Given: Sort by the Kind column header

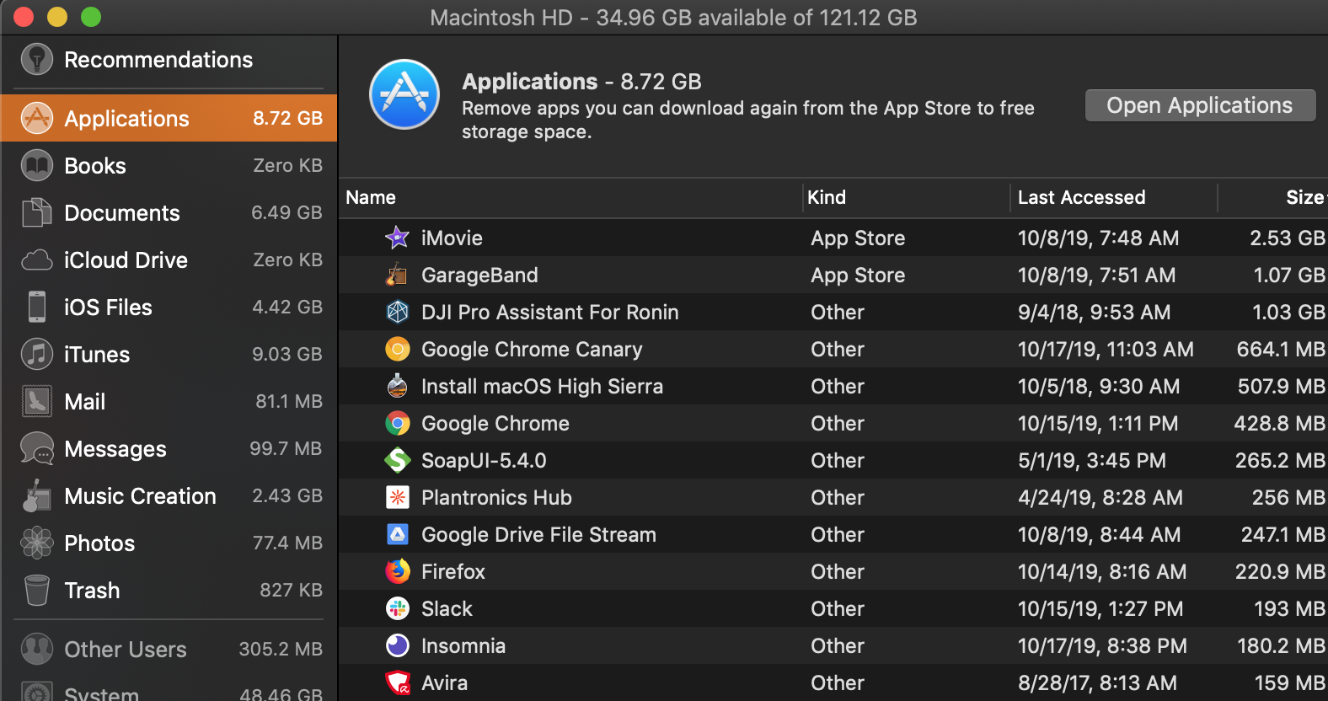Looking at the screenshot, I should point(826,198).
